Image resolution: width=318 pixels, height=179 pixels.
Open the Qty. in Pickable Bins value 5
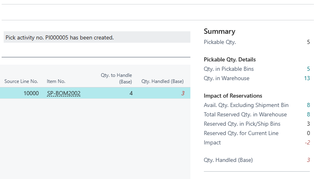308,69
